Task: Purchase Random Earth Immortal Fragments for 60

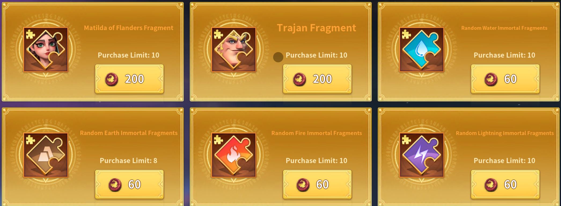Action: point(129,185)
